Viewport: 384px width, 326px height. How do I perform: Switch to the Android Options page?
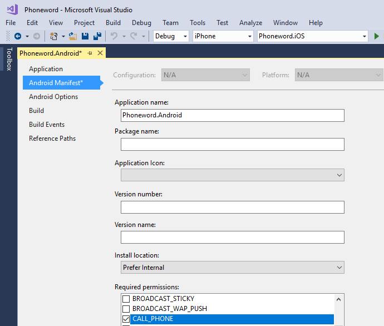click(x=53, y=97)
